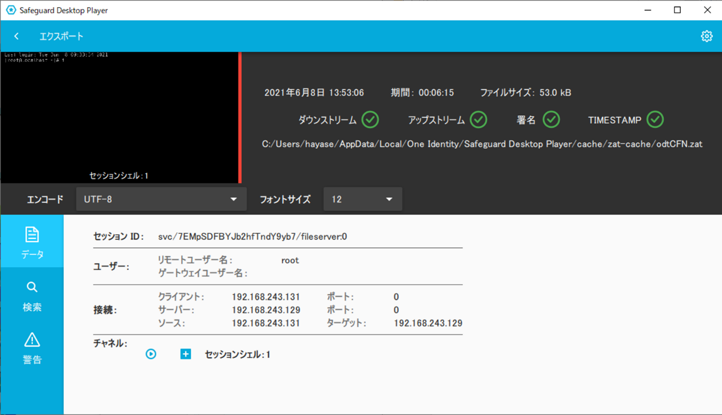
Task: Play the セッションシェル:1 channel
Action: 151,354
